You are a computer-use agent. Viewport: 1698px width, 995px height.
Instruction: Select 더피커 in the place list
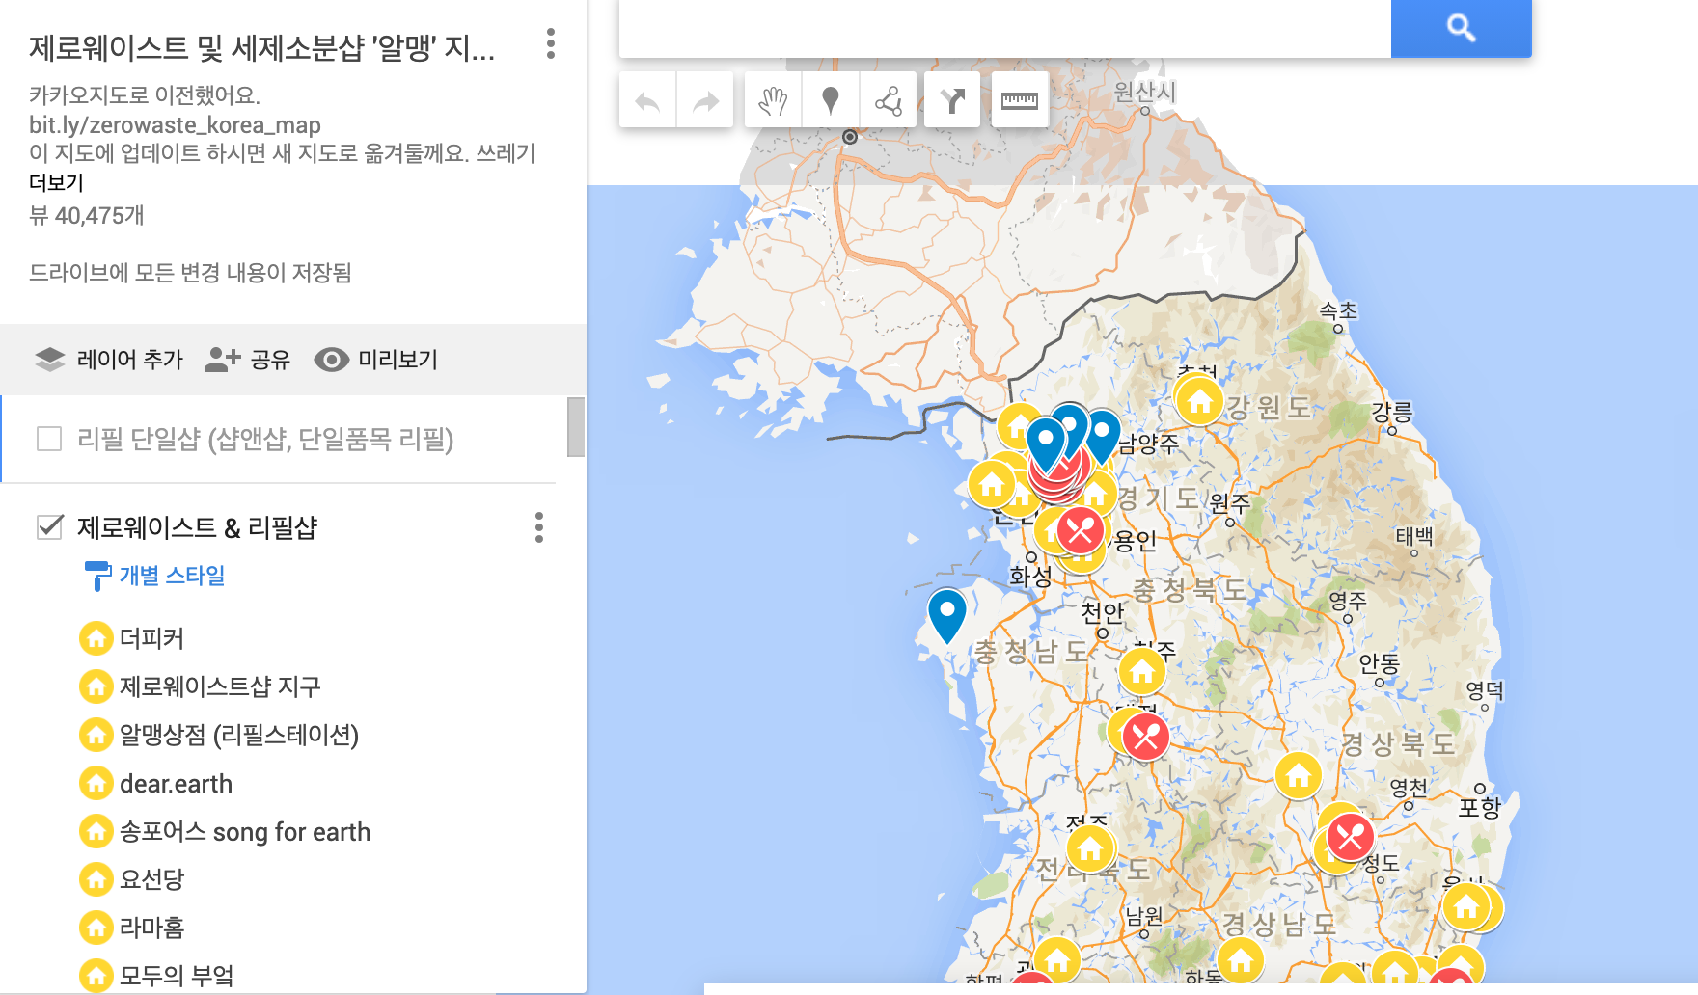tap(151, 638)
